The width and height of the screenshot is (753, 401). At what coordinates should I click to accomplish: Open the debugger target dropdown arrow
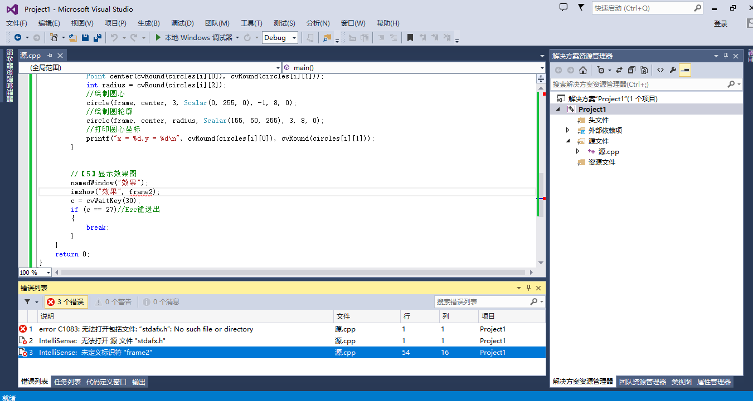pyautogui.click(x=237, y=37)
